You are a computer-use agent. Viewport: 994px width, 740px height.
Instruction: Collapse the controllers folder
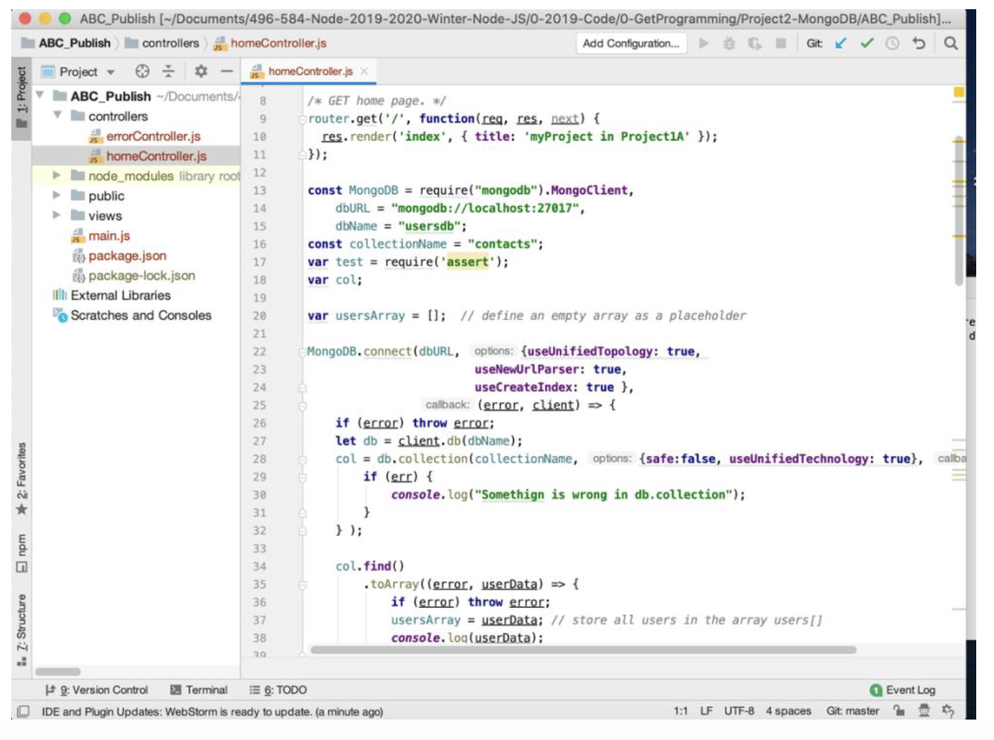[57, 115]
